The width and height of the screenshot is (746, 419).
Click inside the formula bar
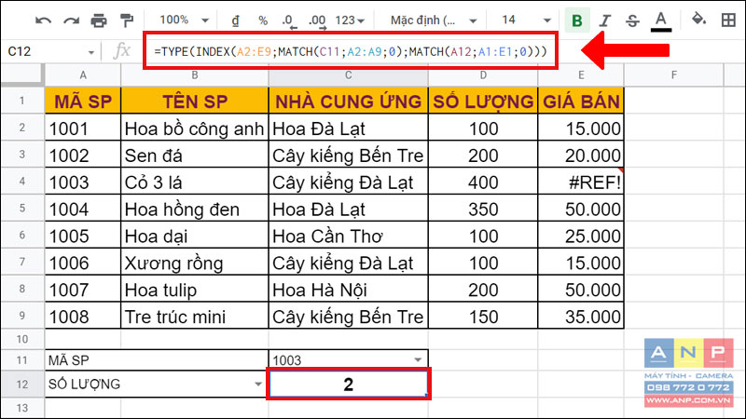(351, 51)
